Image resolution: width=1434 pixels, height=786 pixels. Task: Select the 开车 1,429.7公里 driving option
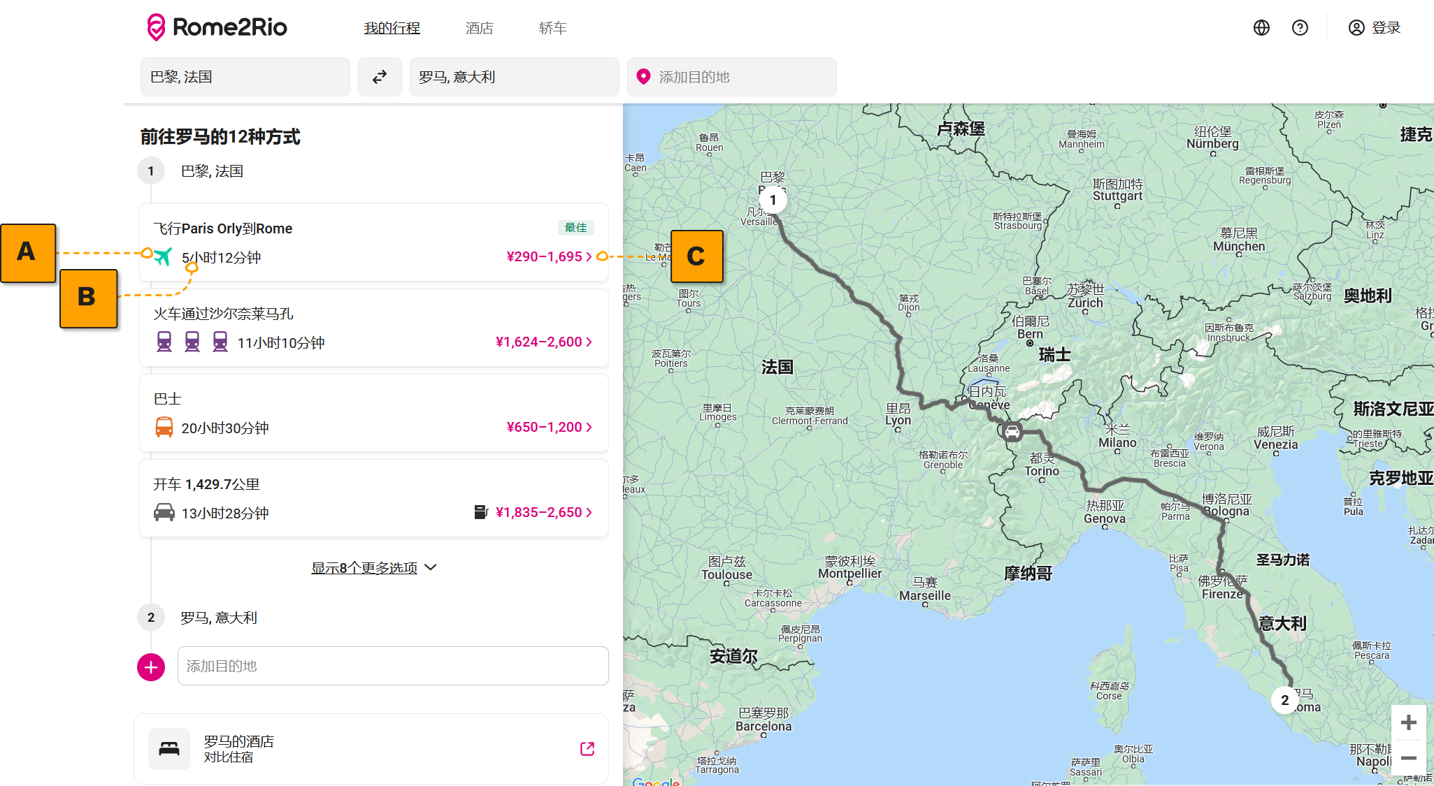373,499
